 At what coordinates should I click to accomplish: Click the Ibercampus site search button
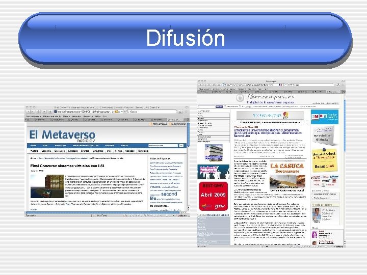click(x=219, y=106)
